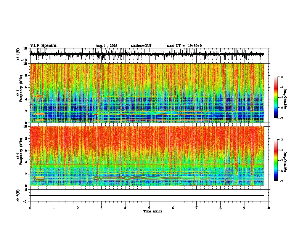Click the "VLF Spectra" title text
Viewport: 302px width, 233px height.
[x=43, y=46]
